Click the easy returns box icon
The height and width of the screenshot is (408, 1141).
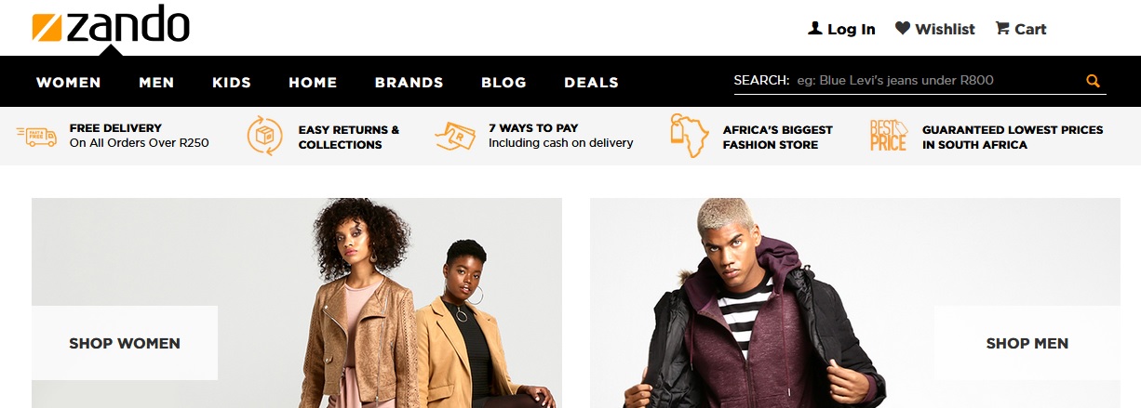[x=265, y=136]
